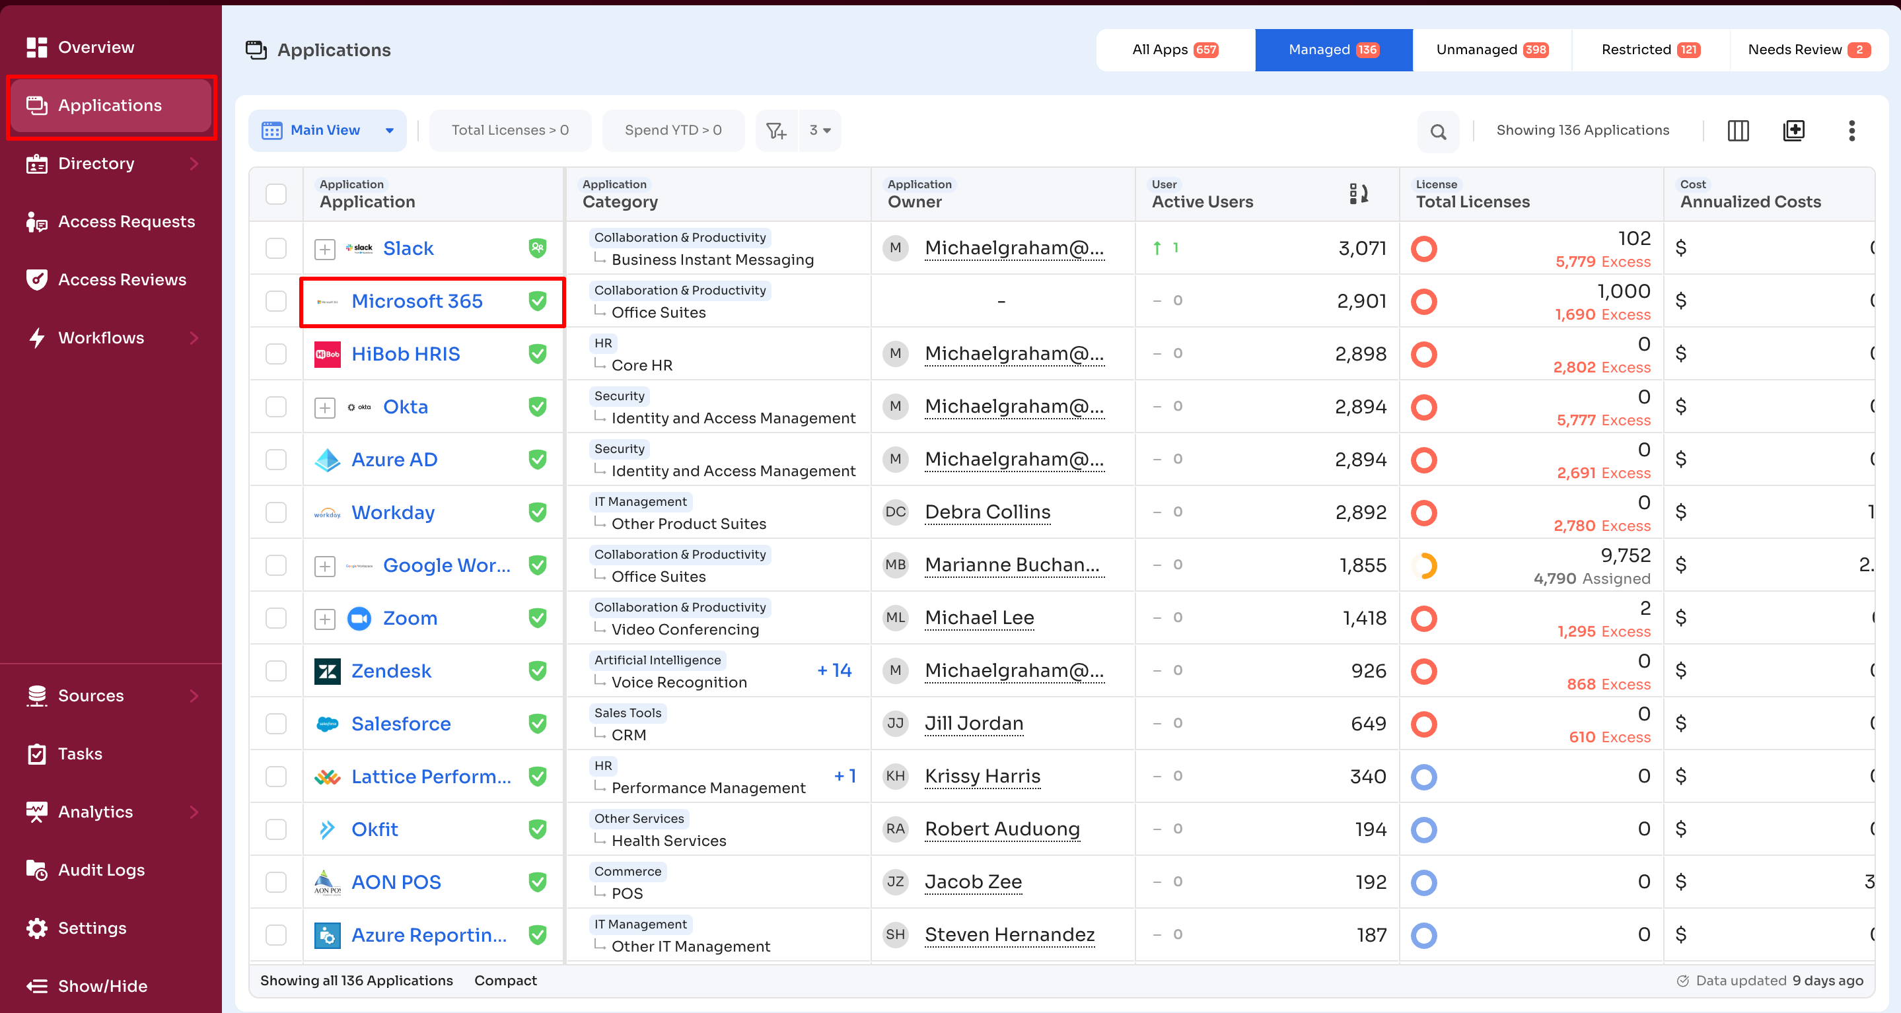Image resolution: width=1901 pixels, height=1013 pixels.
Task: Open the Salesforce application link
Action: pos(401,724)
